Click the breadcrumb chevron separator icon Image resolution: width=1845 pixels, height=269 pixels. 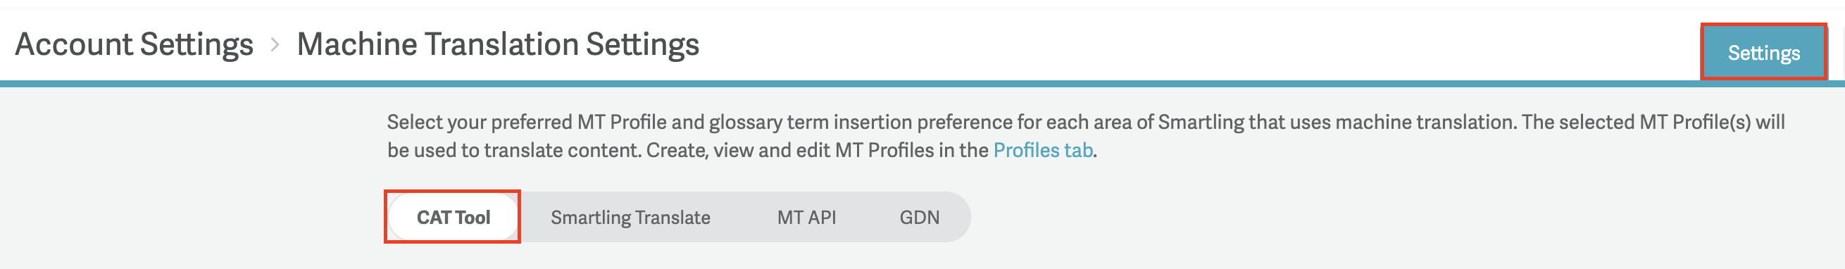point(275,45)
